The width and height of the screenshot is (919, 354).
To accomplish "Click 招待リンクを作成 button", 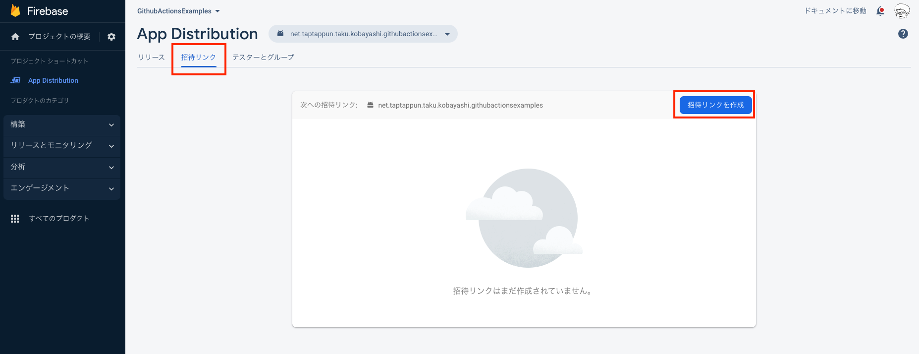I will click(x=715, y=105).
